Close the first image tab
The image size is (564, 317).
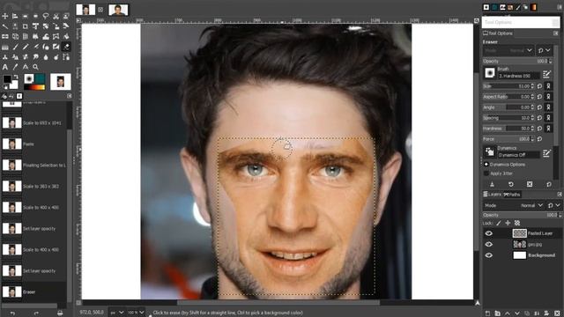pos(100,10)
